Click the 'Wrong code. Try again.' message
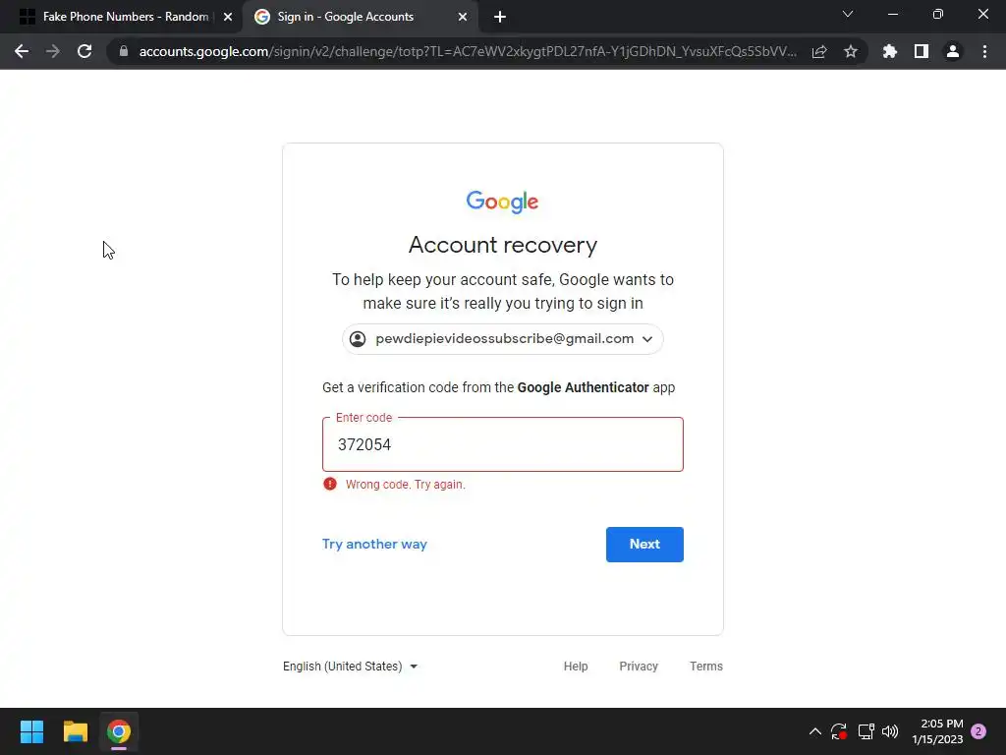The height and width of the screenshot is (755, 1006). (x=406, y=485)
